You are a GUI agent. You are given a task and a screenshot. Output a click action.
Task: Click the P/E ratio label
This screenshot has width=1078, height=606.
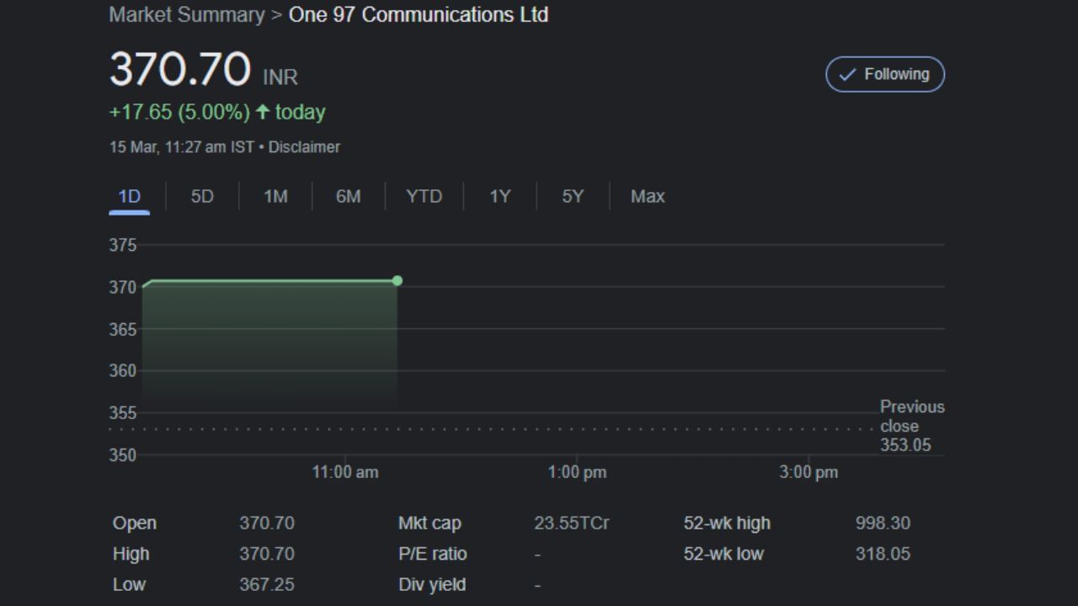pyautogui.click(x=432, y=554)
